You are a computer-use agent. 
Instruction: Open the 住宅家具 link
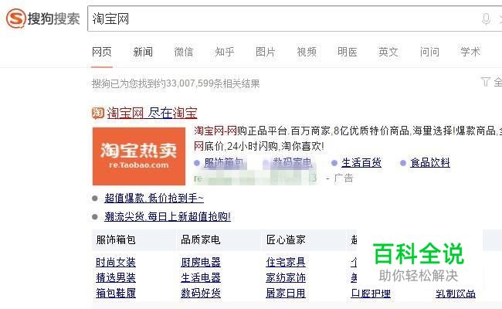pyautogui.click(x=286, y=262)
